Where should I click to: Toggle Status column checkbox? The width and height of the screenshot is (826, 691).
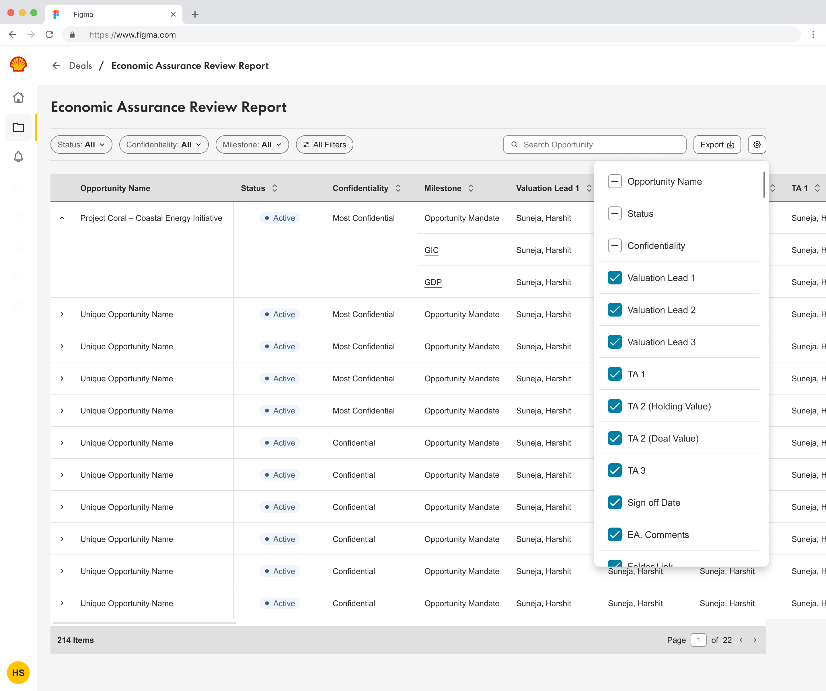(615, 214)
